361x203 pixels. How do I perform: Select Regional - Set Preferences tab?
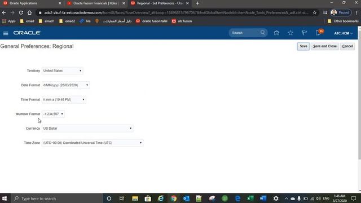159,3
